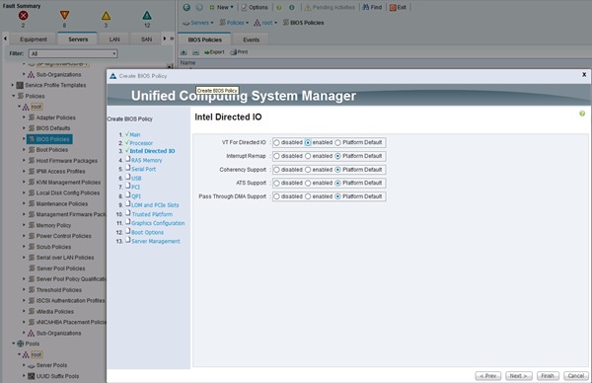Select BIOS Policies in the navigation tree
592x383 pixels.
pyautogui.click(x=49, y=139)
